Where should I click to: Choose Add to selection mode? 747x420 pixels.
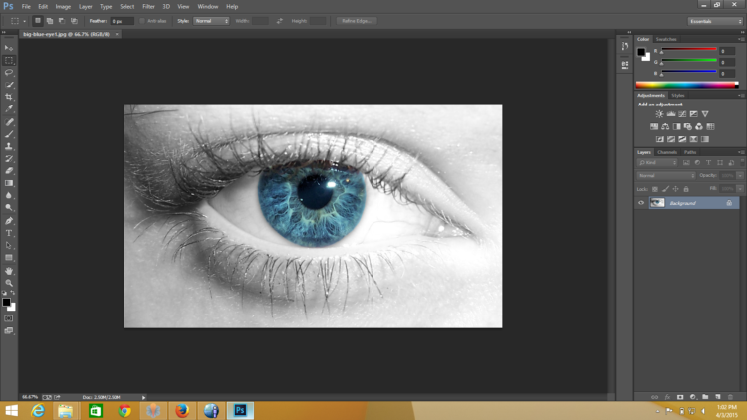tap(50, 21)
